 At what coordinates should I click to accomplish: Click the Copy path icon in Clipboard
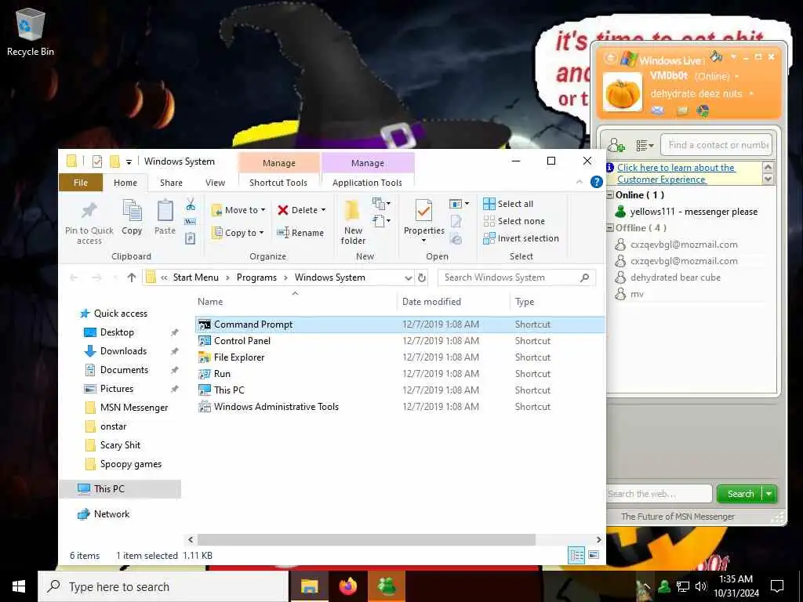coord(190,222)
